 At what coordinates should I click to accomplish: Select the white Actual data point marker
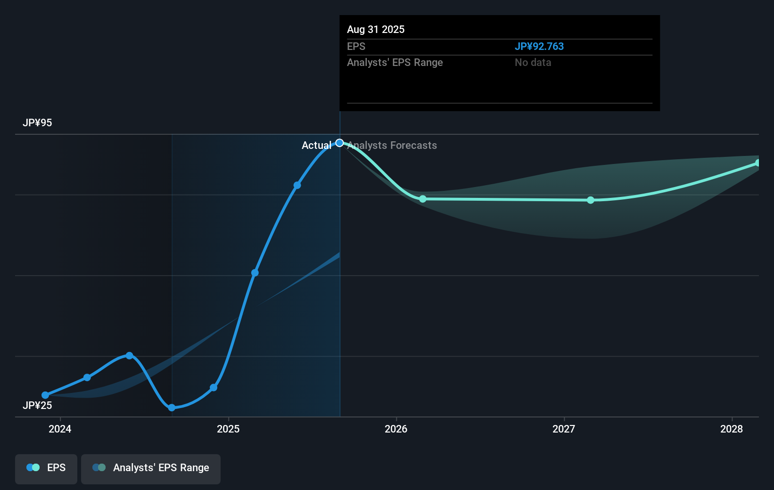pos(339,142)
